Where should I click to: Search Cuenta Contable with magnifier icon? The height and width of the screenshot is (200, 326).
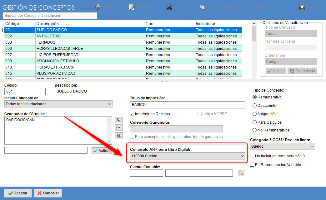click(241, 173)
